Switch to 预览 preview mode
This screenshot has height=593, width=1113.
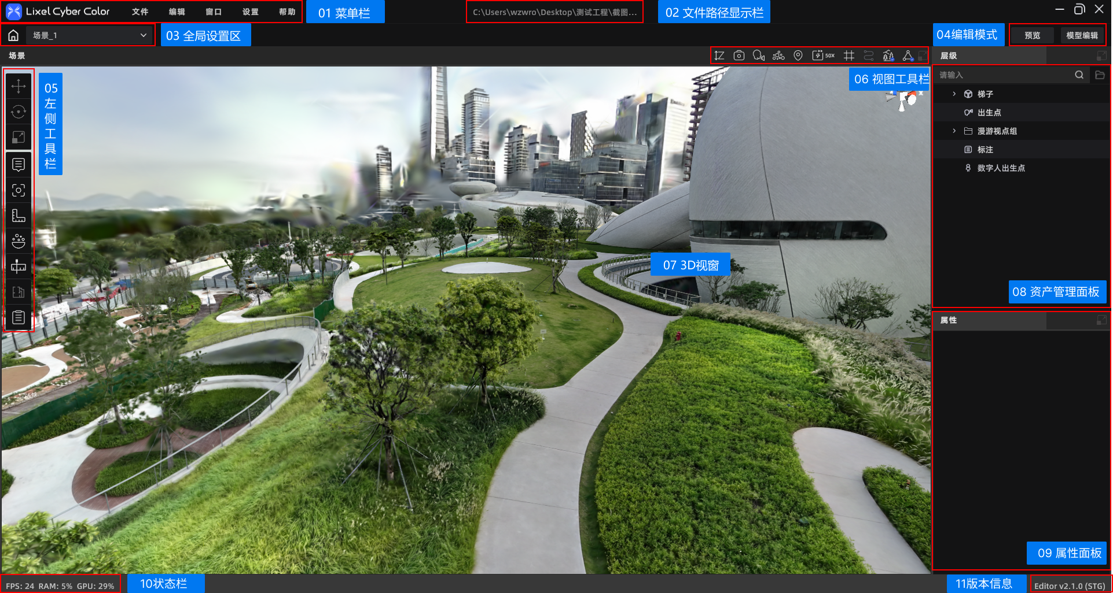pyautogui.click(x=1033, y=35)
